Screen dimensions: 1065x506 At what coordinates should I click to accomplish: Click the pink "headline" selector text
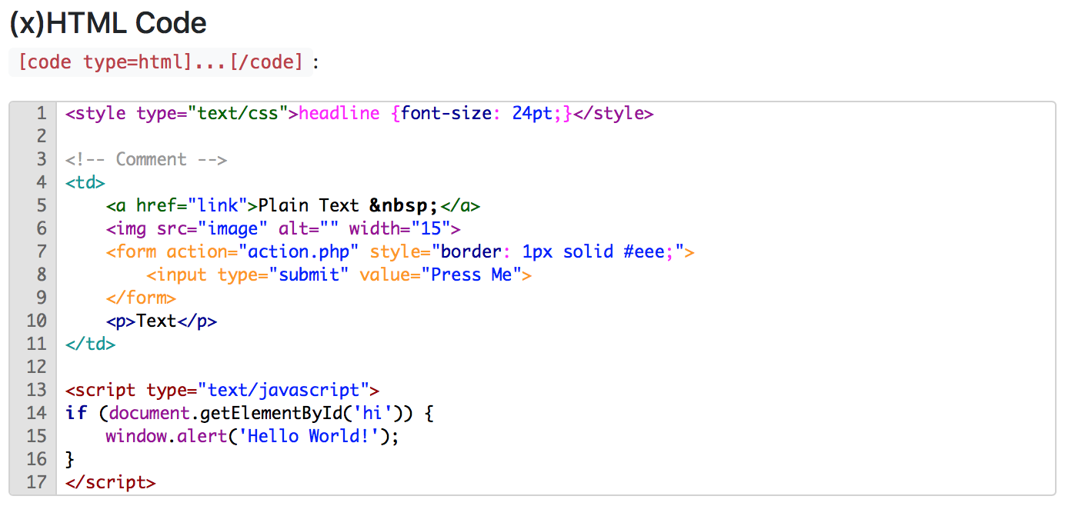click(339, 114)
